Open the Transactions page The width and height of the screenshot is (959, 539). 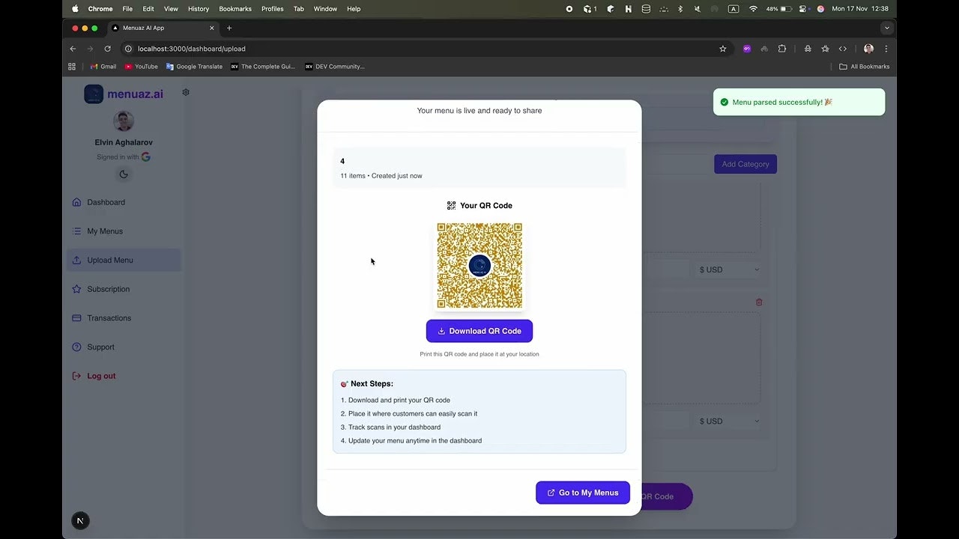124,318
